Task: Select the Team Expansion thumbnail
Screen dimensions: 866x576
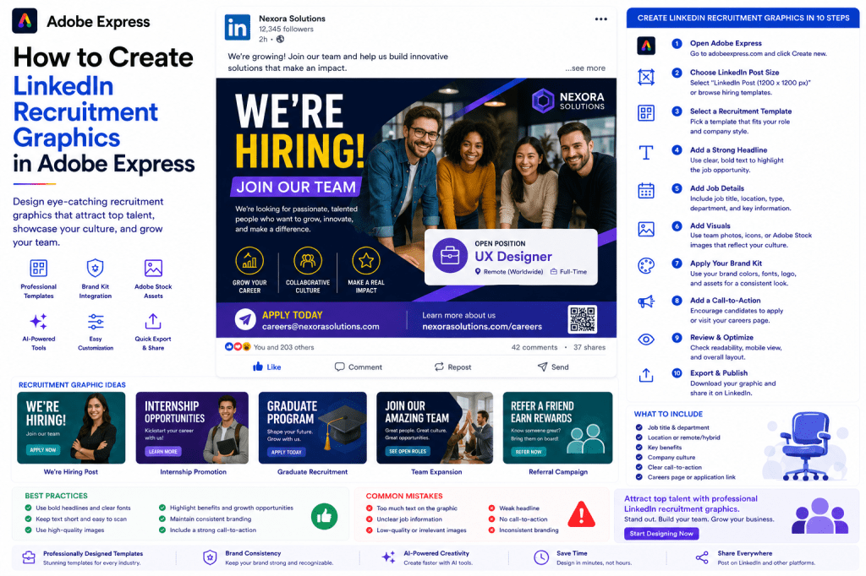Action: click(x=435, y=428)
